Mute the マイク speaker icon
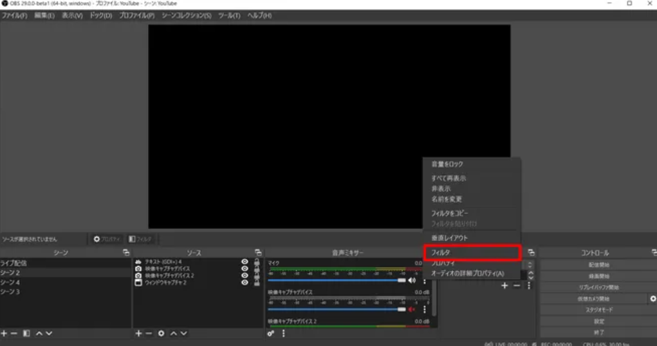 point(412,281)
